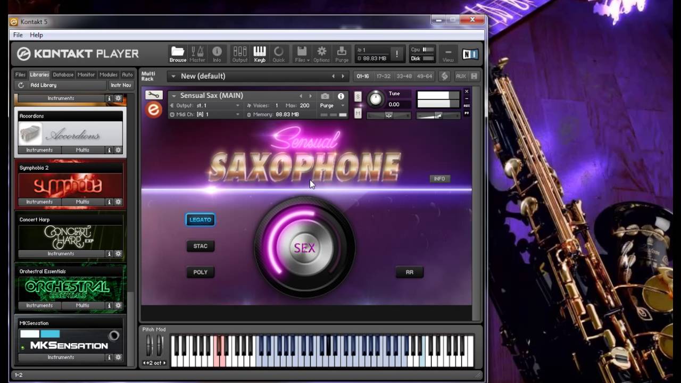Screen dimensions: 681x383
Task: Toggle the AUX button in Multi Rack header
Action: pos(461,76)
